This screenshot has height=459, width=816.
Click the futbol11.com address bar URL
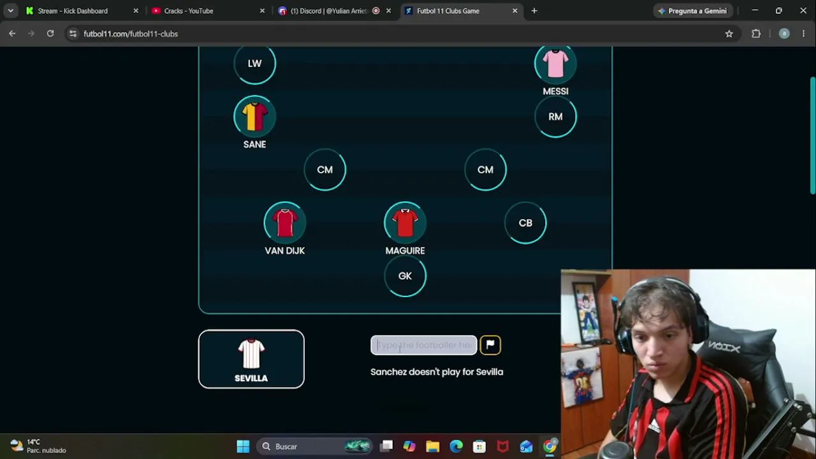[131, 34]
